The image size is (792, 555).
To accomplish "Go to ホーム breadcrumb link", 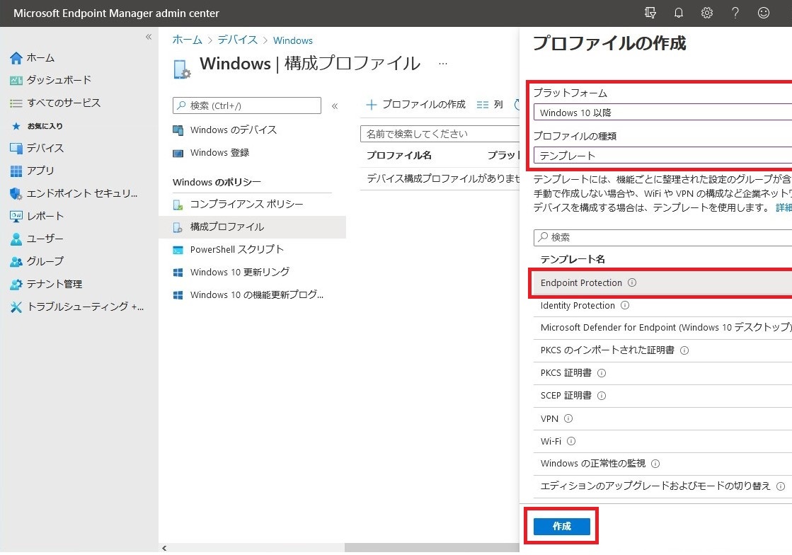I will [x=187, y=40].
